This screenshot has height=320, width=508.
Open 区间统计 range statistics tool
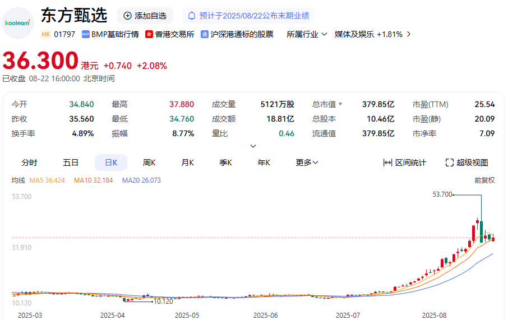click(404, 163)
